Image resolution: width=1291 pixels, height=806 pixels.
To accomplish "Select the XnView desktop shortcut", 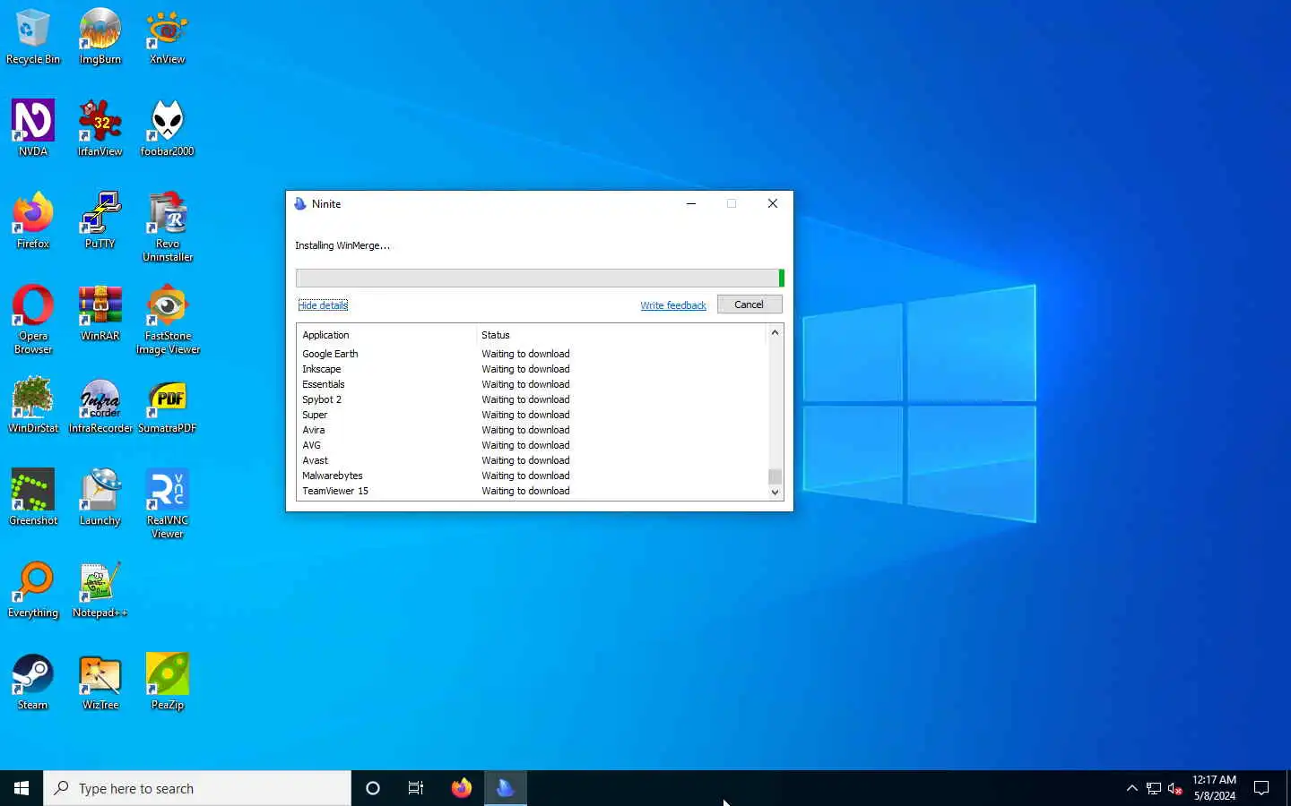I will point(168,37).
